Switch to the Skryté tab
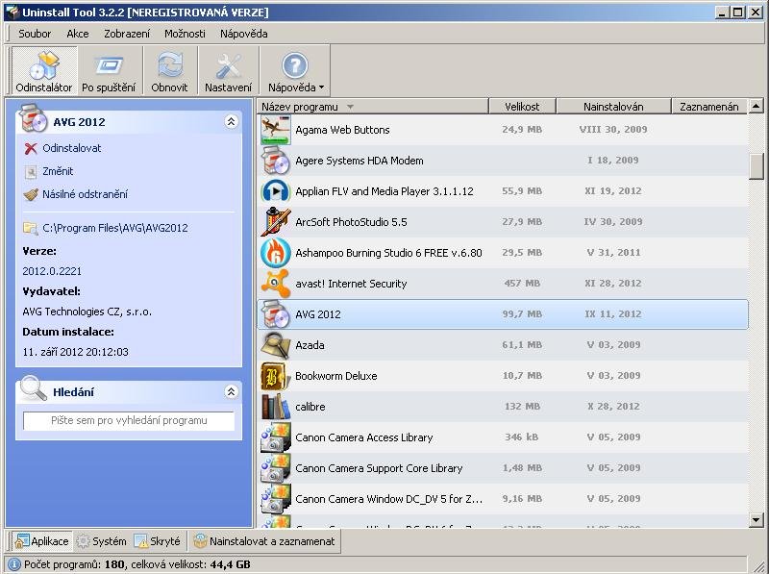Image resolution: width=769 pixels, height=574 pixels. pos(158,541)
